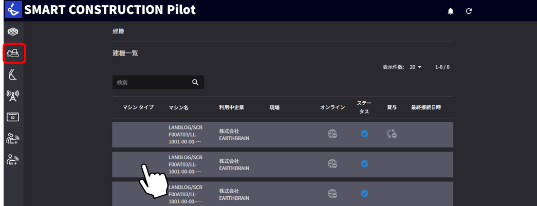Click first row's blue status checkmark
Screen dimensions: 537x206
(x=364, y=134)
